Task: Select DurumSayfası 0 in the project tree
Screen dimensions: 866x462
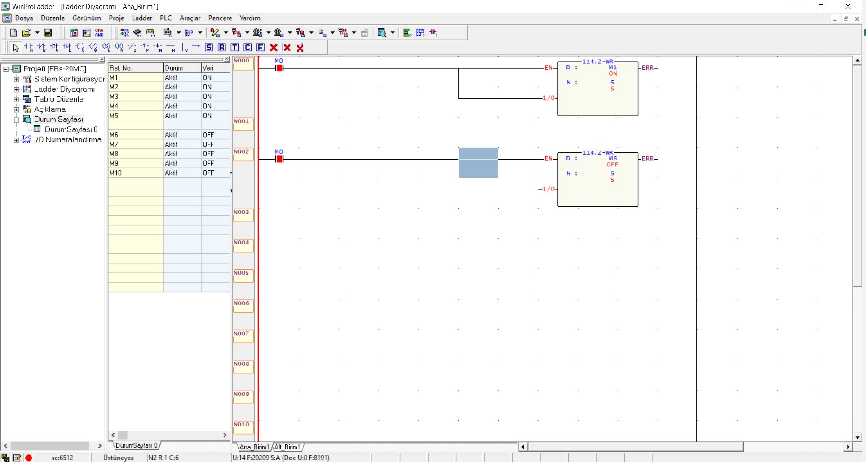Action: click(x=71, y=129)
